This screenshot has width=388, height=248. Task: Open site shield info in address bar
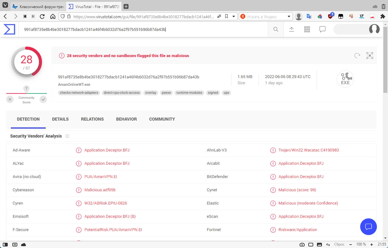coord(62,16)
